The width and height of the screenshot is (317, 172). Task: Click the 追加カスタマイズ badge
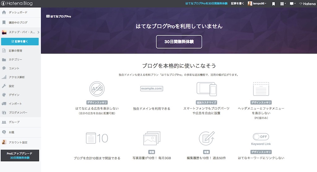[206, 102]
